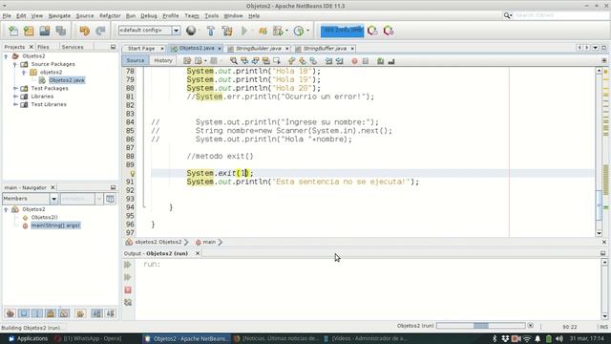Click the Build Project hammer icon

click(211, 31)
